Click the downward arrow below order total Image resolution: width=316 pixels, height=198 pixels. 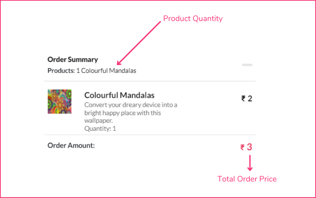tap(250, 163)
